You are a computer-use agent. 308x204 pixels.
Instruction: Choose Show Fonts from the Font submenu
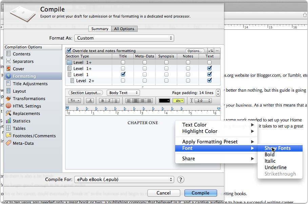(x=278, y=148)
